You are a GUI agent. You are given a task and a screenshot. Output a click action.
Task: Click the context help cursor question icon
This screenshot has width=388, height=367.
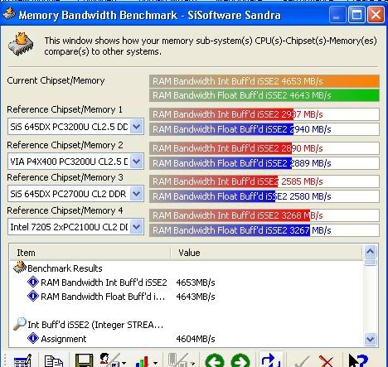358,360
